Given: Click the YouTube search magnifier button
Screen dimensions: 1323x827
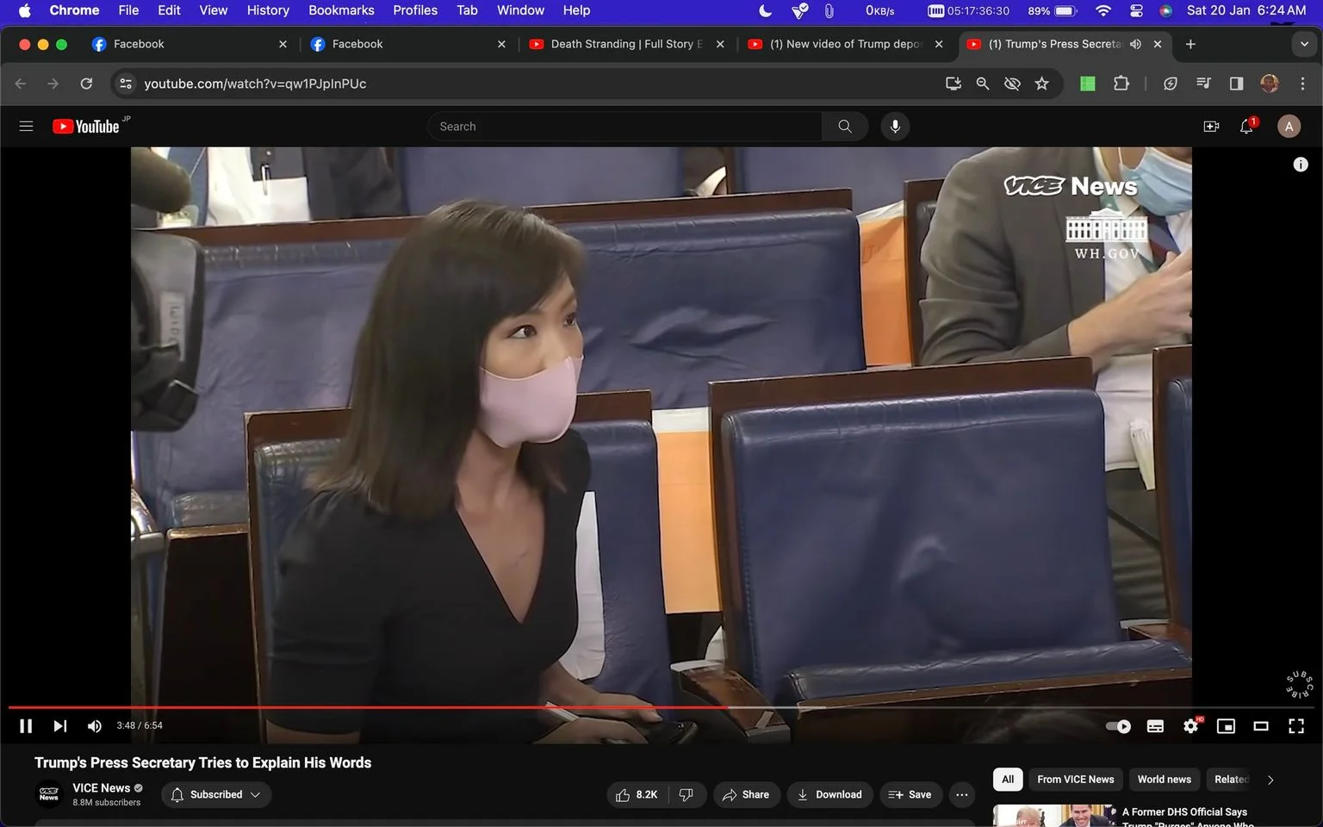Looking at the screenshot, I should (x=845, y=127).
